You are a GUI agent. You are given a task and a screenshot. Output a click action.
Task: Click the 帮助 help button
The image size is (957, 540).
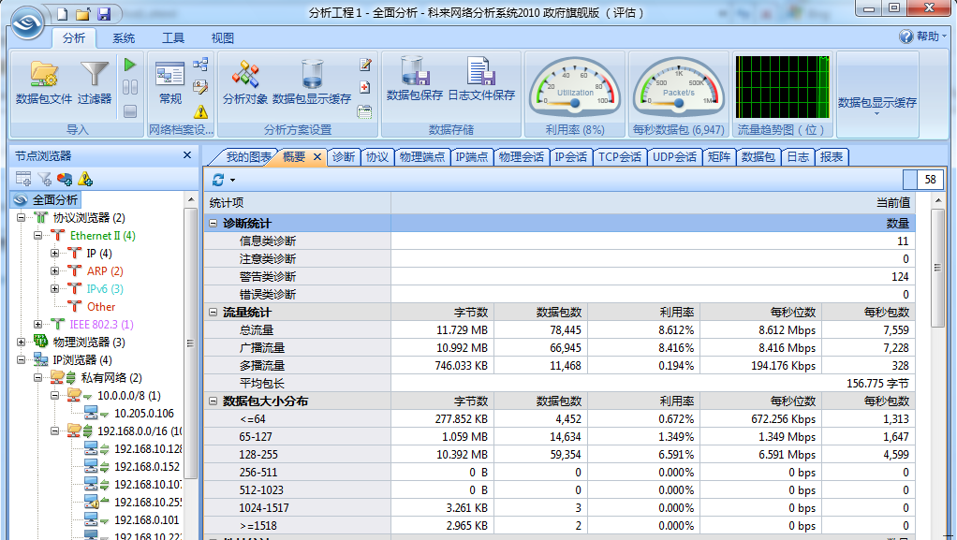920,36
